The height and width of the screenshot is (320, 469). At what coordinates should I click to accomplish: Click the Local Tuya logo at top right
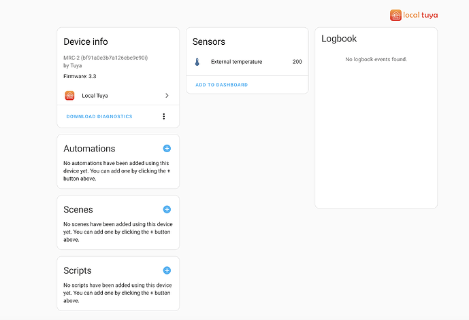pos(413,15)
